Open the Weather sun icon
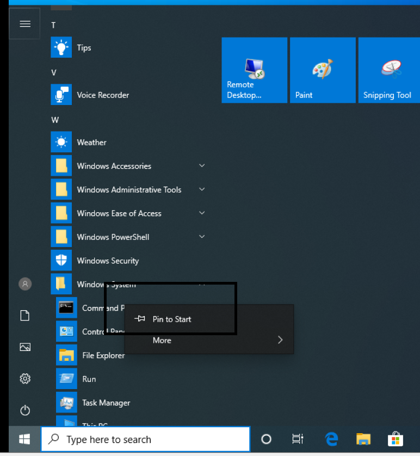 click(x=61, y=142)
